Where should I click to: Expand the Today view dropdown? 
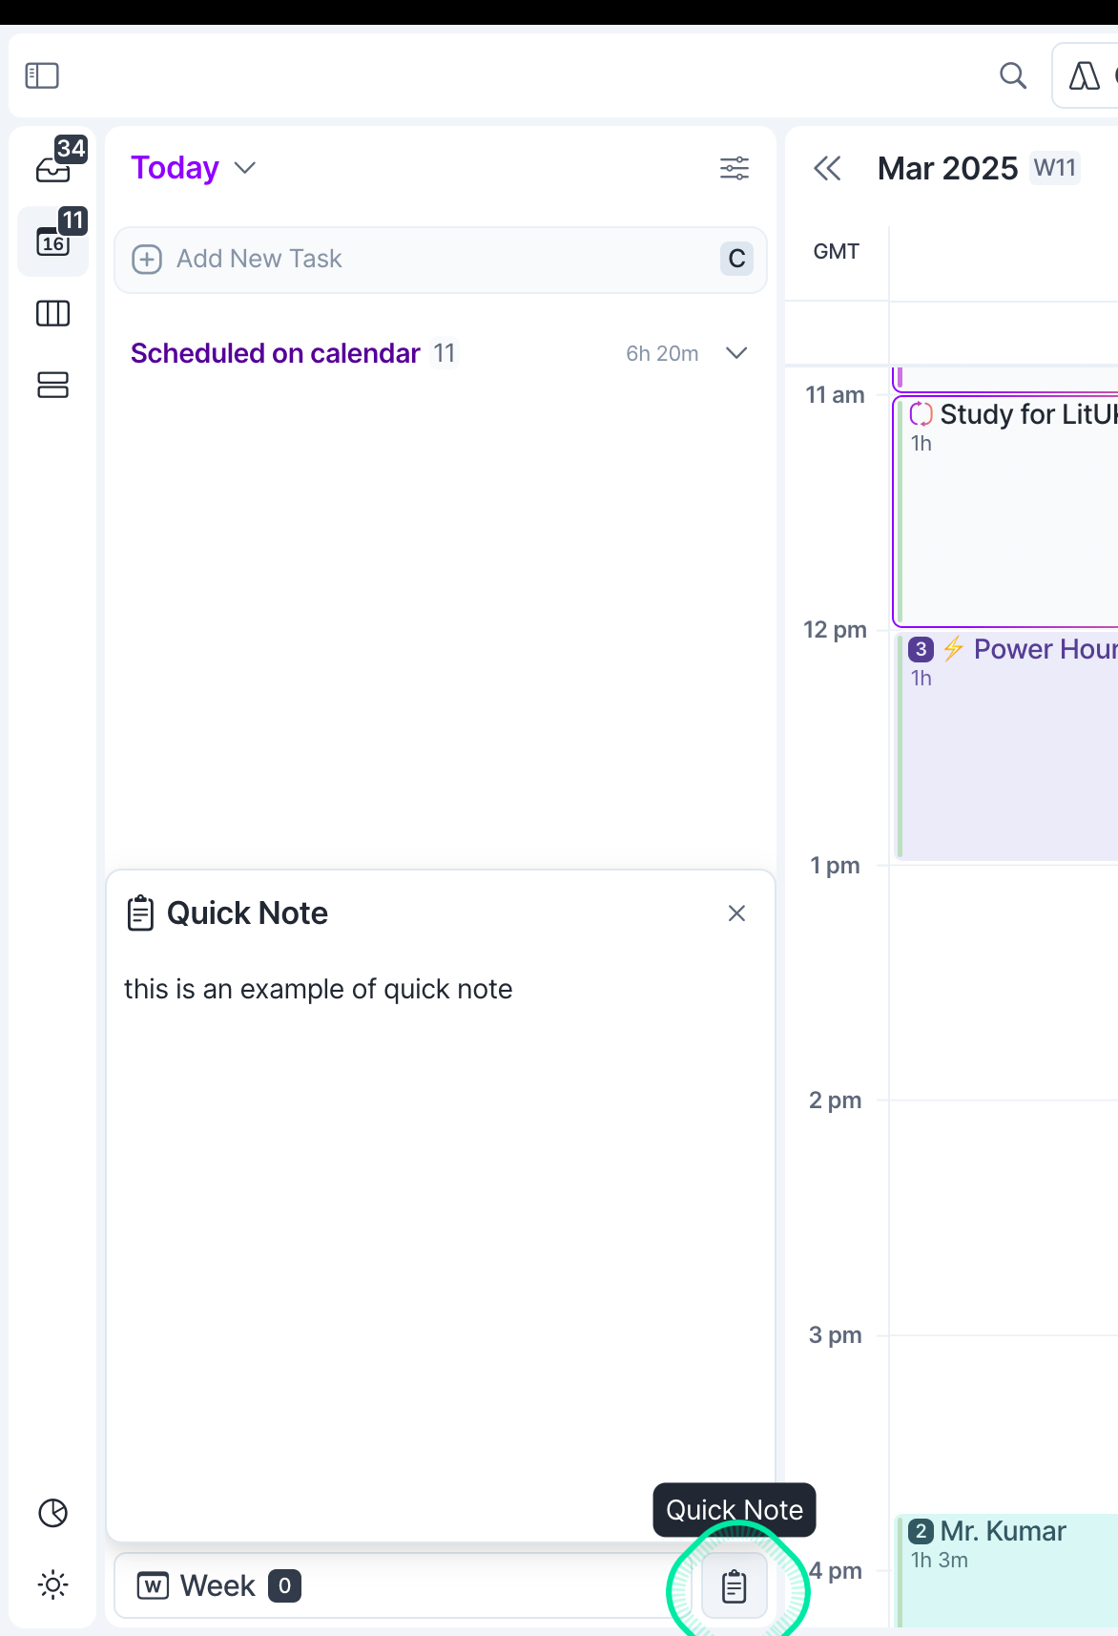[x=245, y=168]
